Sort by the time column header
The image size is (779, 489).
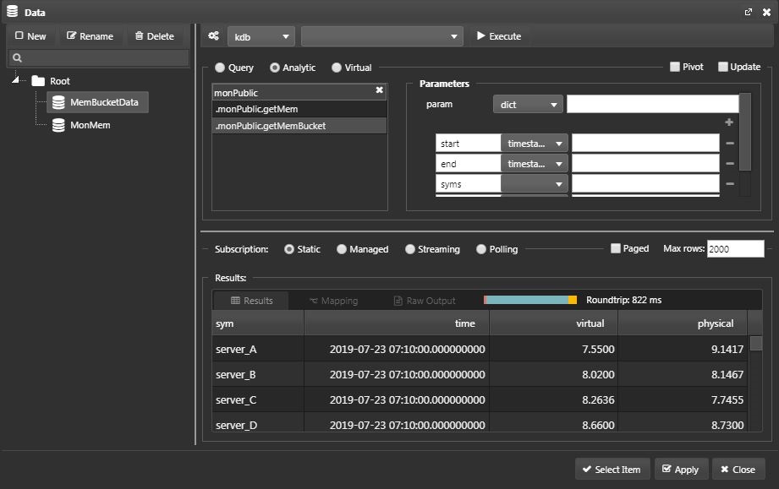pyautogui.click(x=397, y=323)
